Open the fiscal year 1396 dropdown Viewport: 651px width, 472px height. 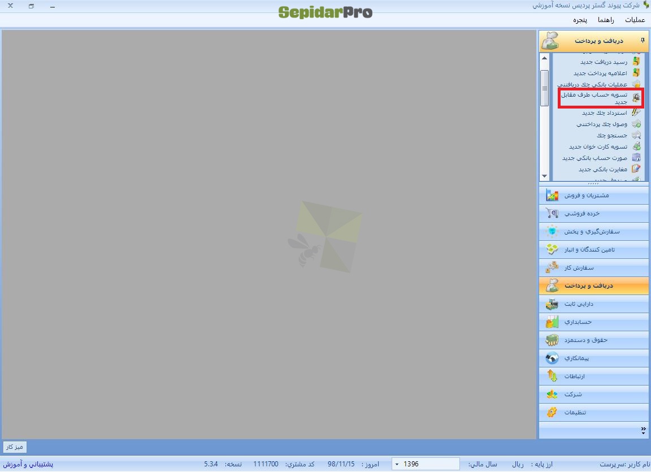[x=397, y=464]
